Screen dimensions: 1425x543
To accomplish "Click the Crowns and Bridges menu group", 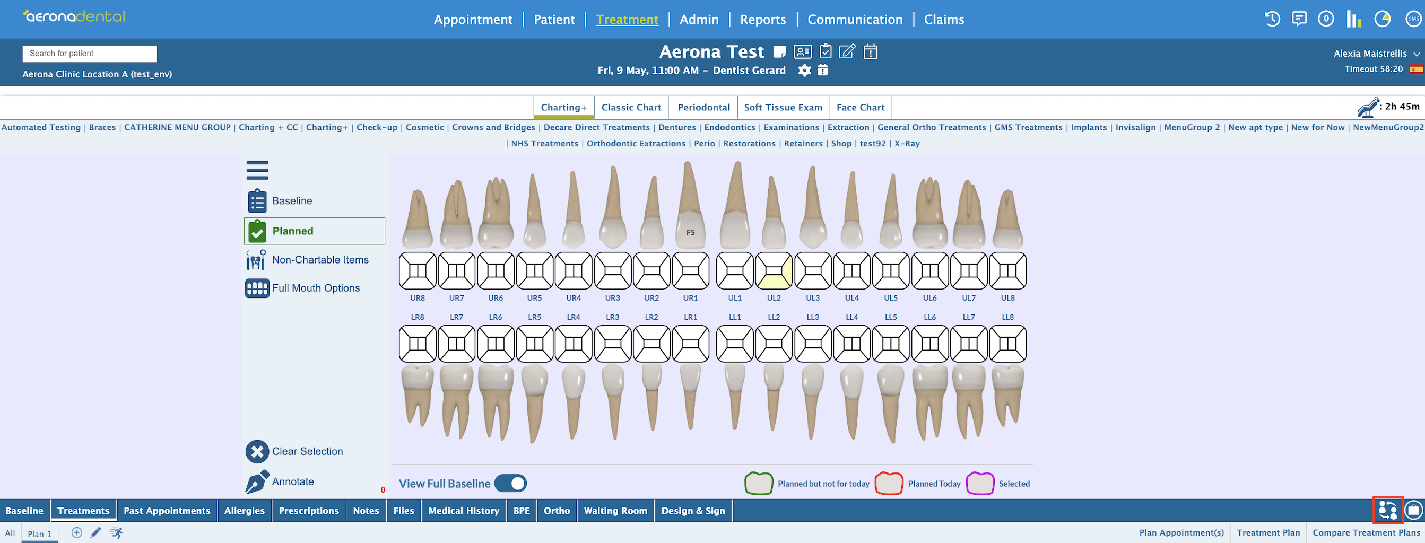I will pos(493,127).
